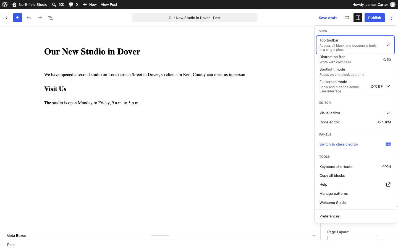Click the Undo arrow
The height and width of the screenshot is (249, 398).
29,18
